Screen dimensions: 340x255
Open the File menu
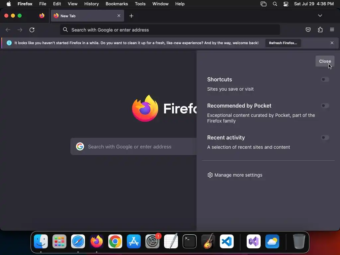click(43, 4)
